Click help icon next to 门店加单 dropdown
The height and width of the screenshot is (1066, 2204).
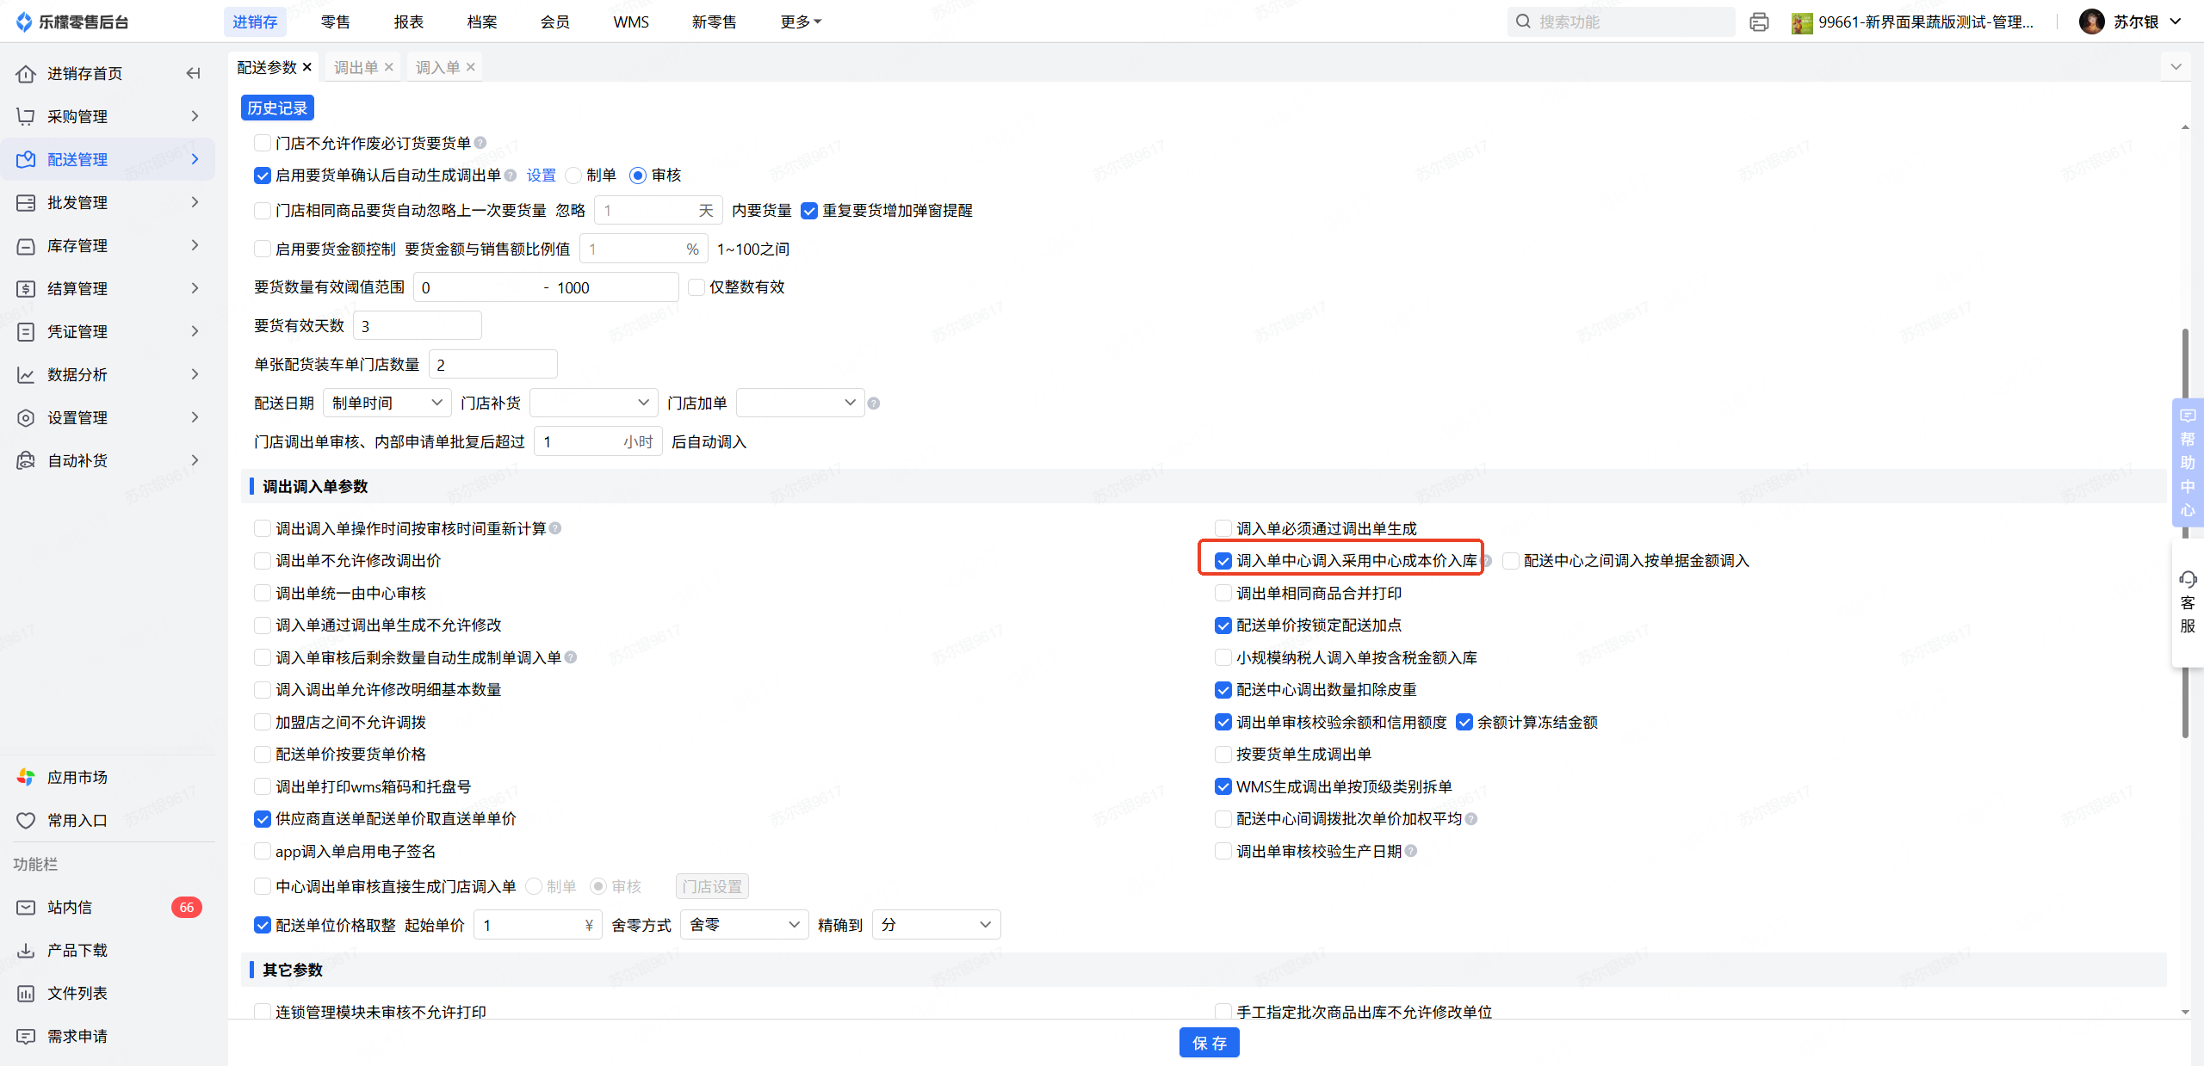[874, 404]
